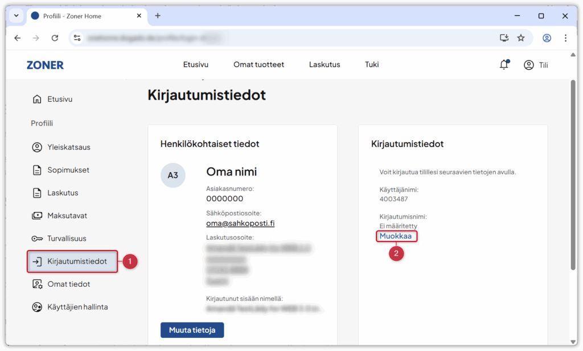This screenshot has width=583, height=351.
Task: Open the Tili account menu
Action: pyautogui.click(x=536, y=65)
